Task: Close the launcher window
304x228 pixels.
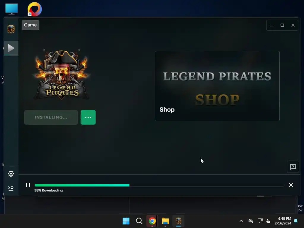Action: coord(293,26)
